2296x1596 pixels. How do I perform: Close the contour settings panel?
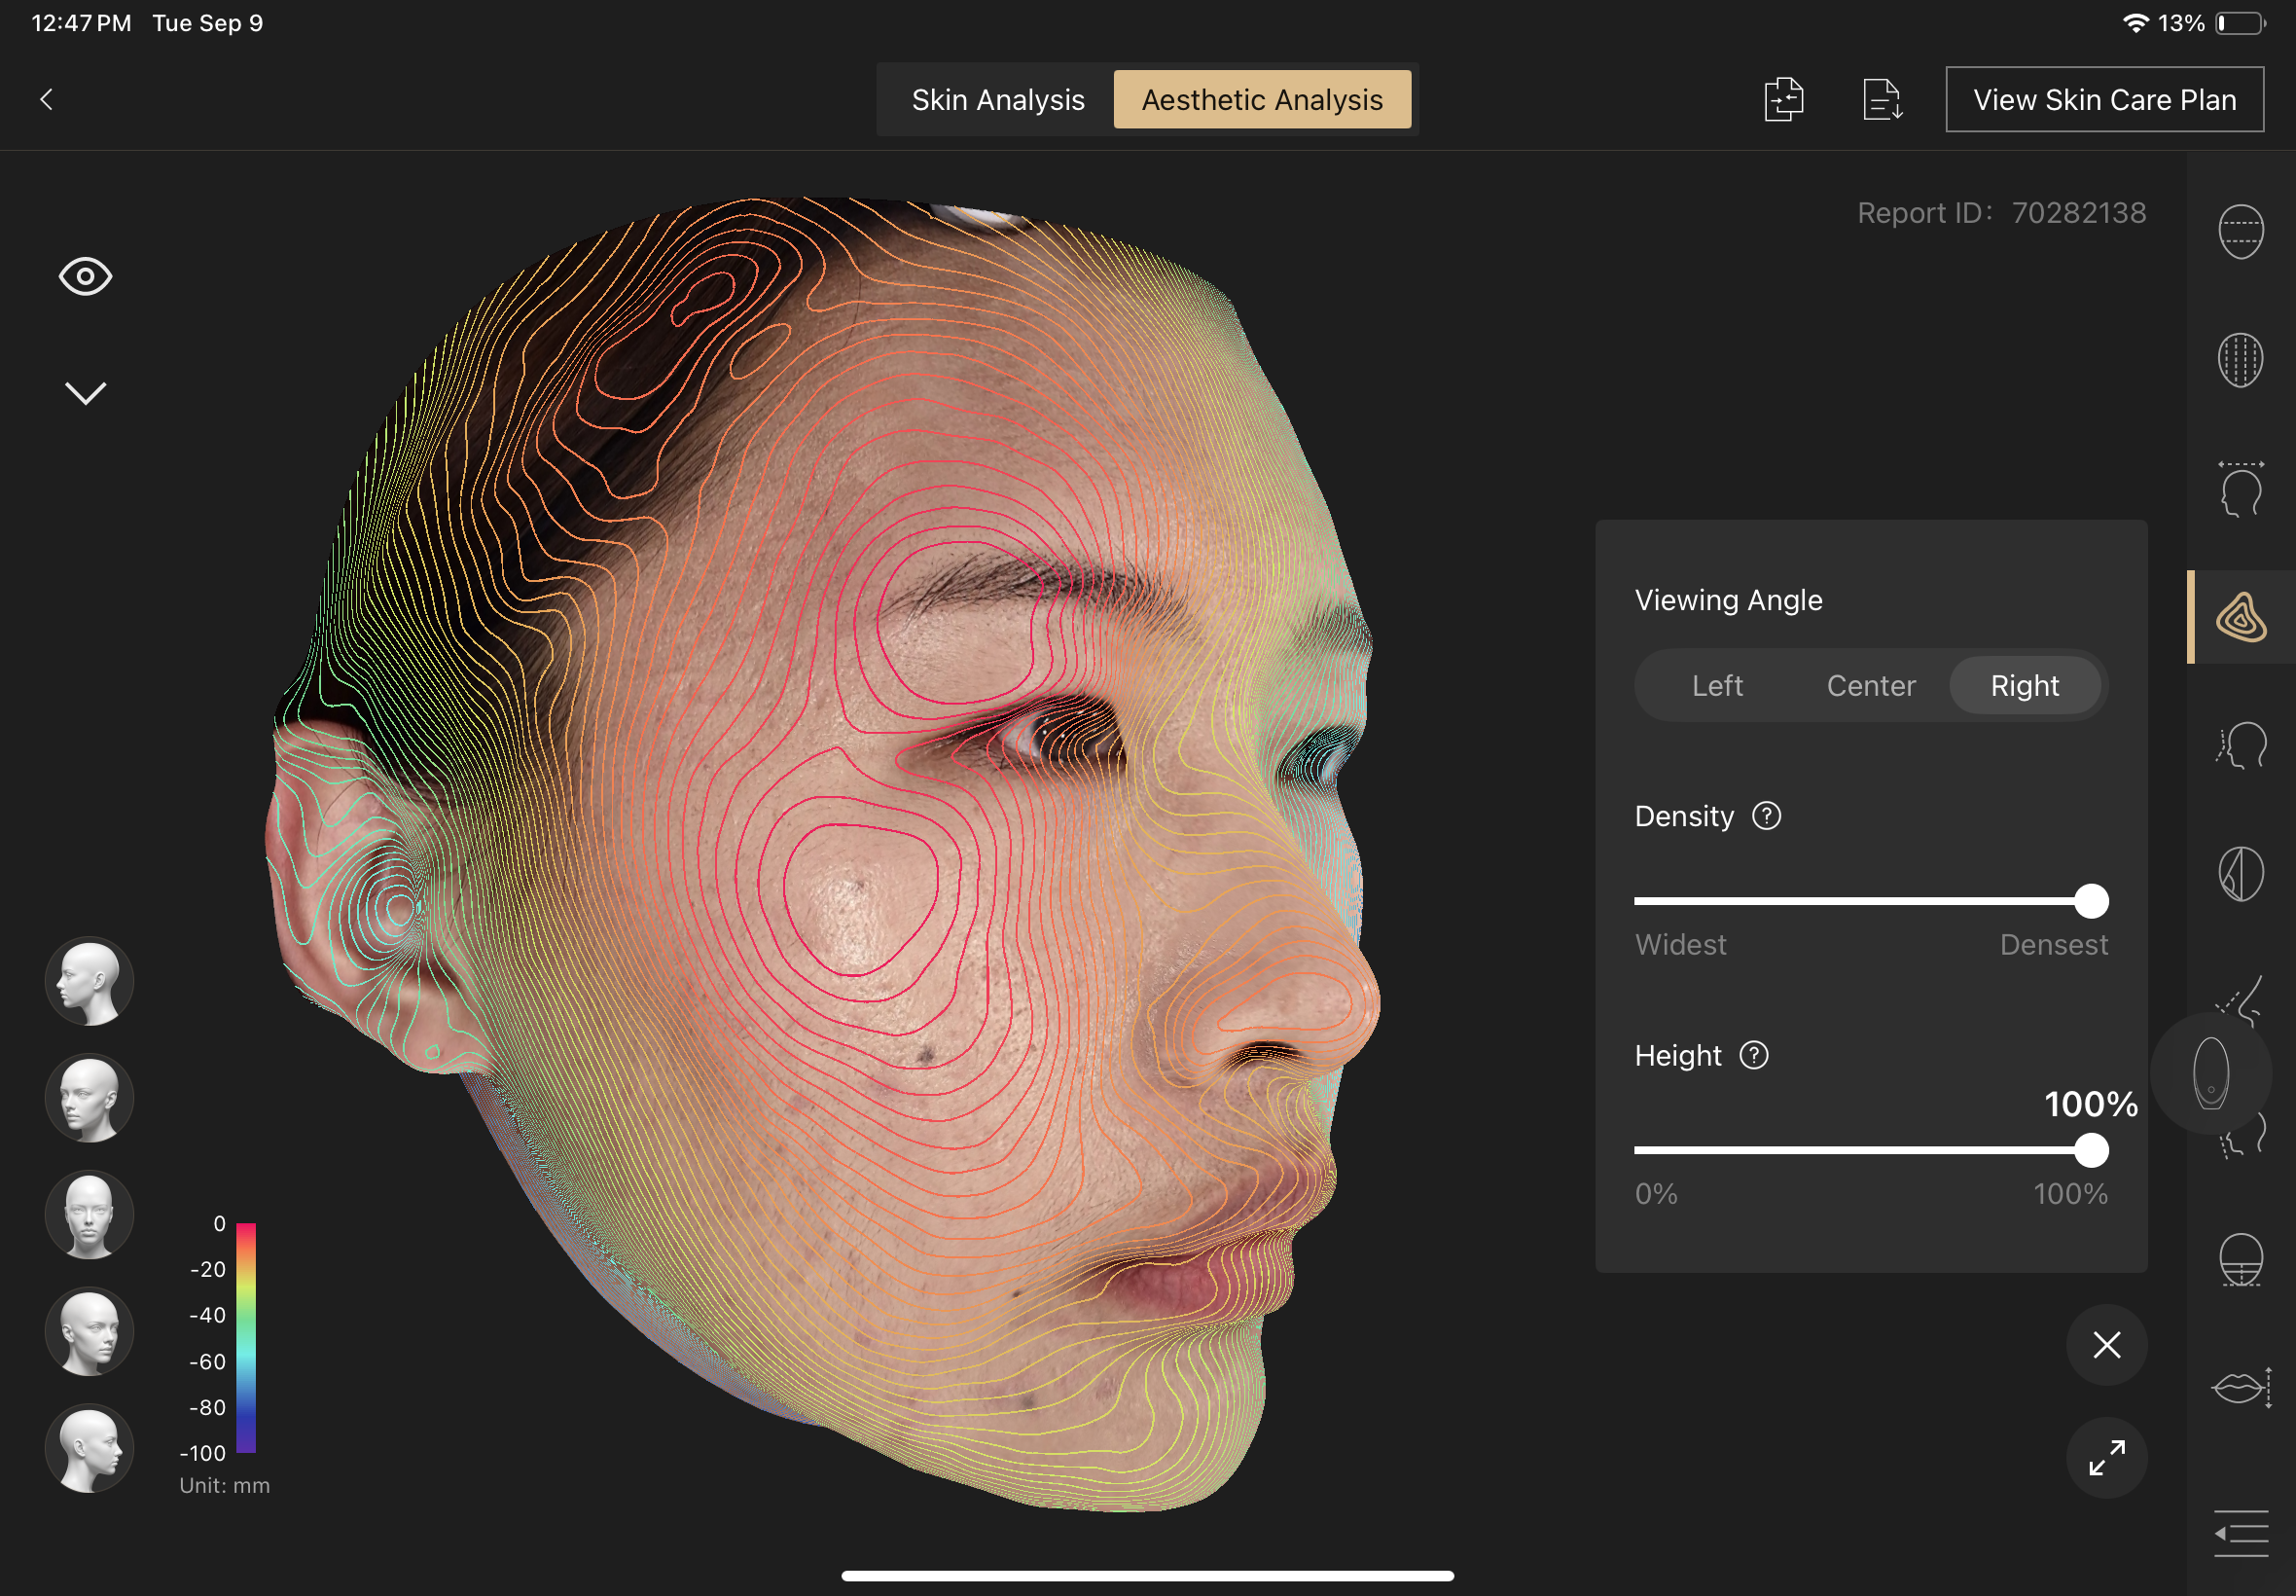tap(2106, 1344)
